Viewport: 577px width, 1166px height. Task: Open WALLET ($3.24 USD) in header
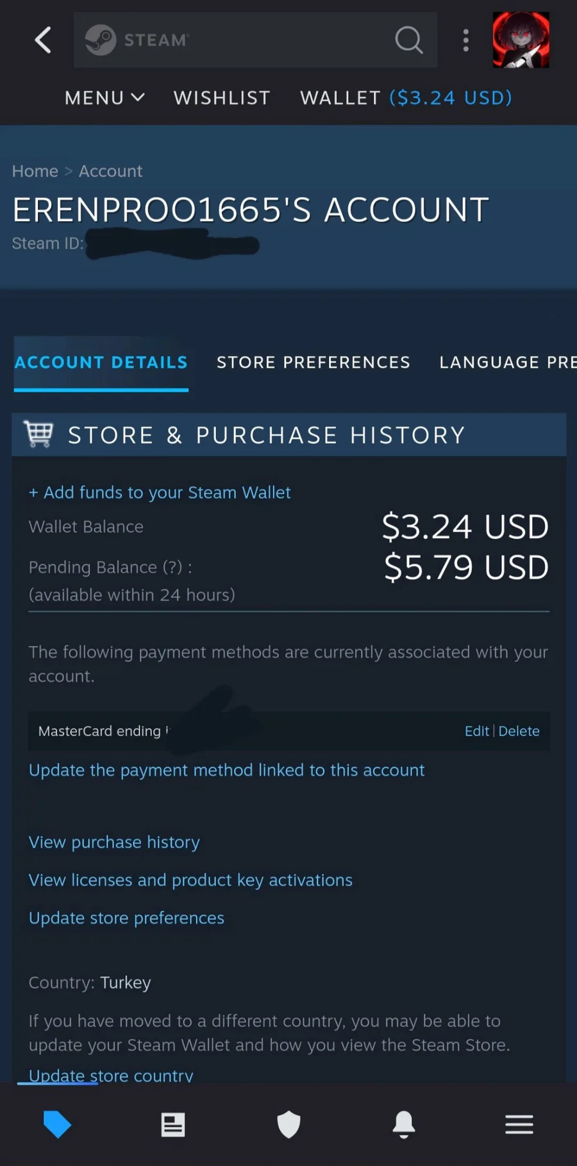[406, 97]
